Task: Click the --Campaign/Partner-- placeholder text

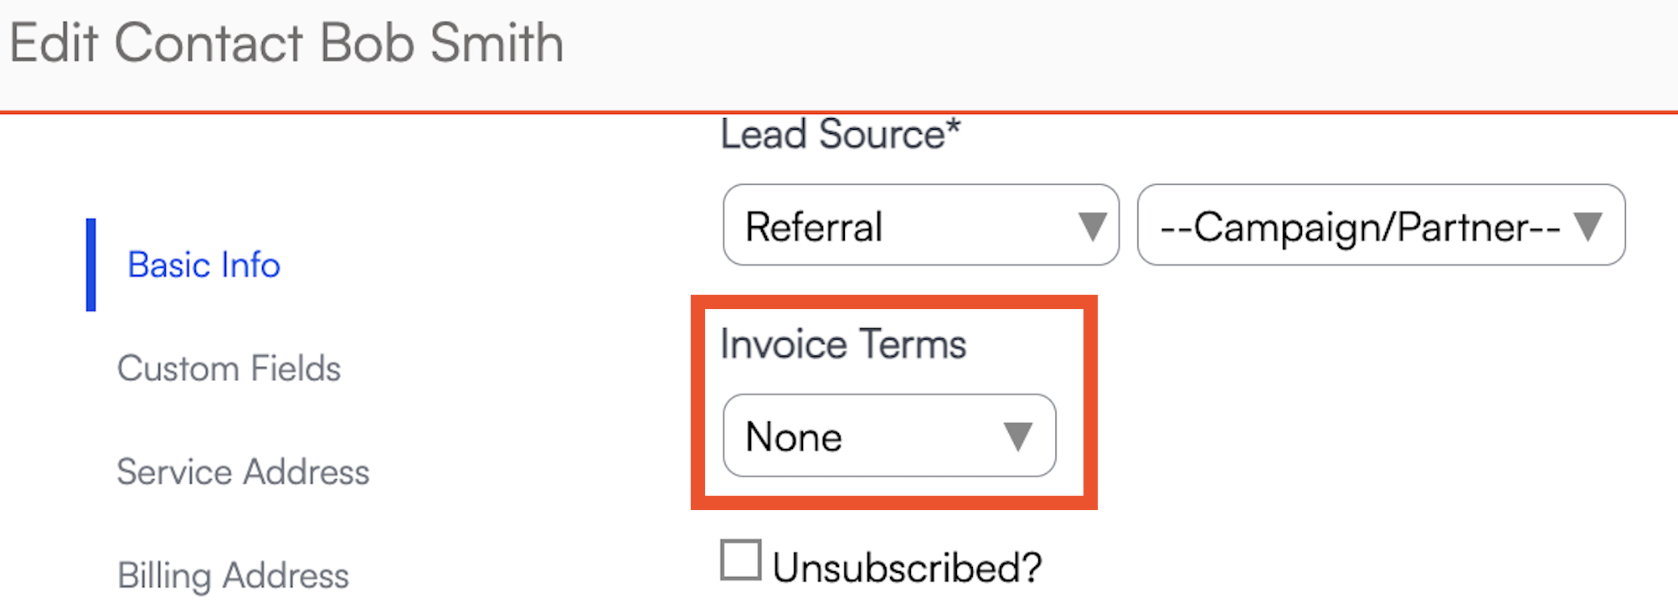Action: tap(1360, 227)
